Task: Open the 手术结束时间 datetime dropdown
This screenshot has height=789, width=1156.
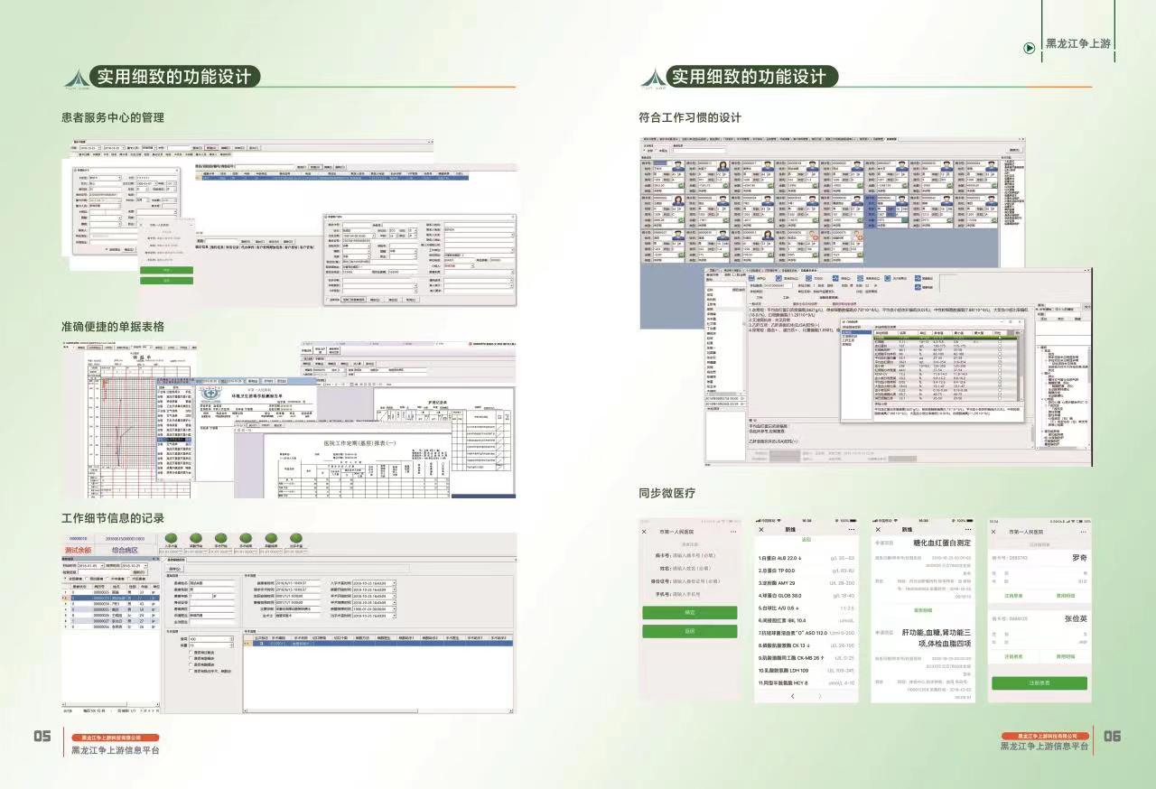Action: (395, 602)
